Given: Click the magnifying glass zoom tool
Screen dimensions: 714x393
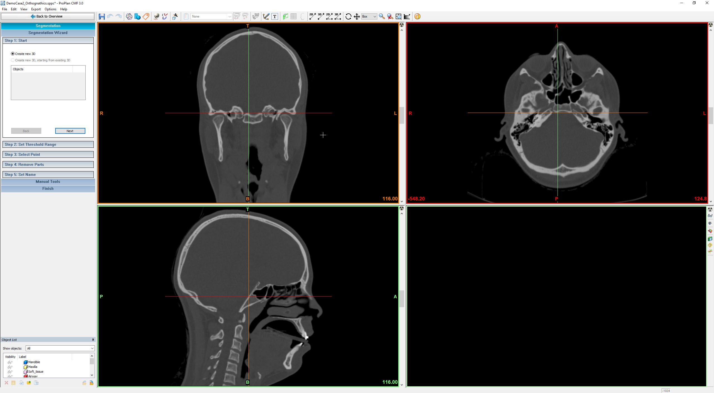Looking at the screenshot, I should coord(382,16).
